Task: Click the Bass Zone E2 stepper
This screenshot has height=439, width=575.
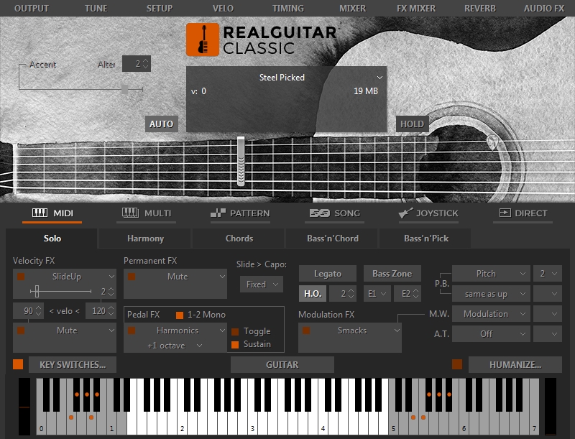Action: (x=416, y=294)
